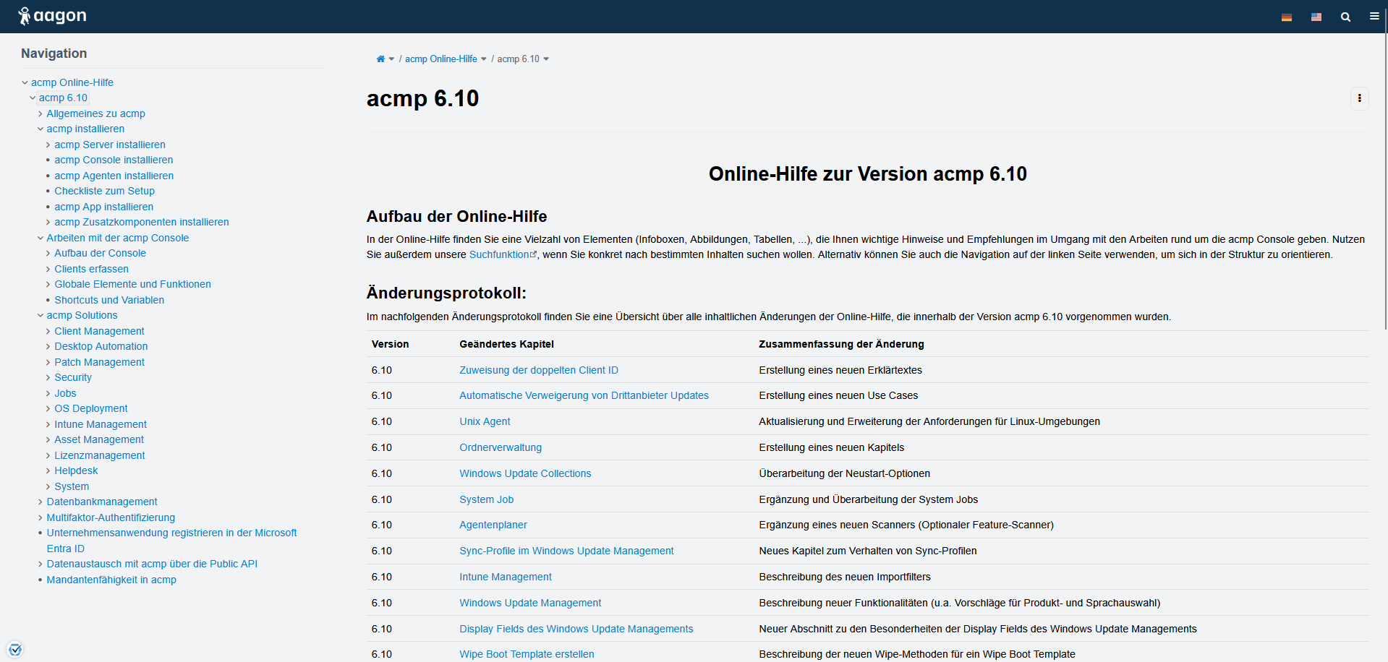Collapse Arbeiten mit der acmp Console node
The height and width of the screenshot is (662, 1388).
point(41,238)
